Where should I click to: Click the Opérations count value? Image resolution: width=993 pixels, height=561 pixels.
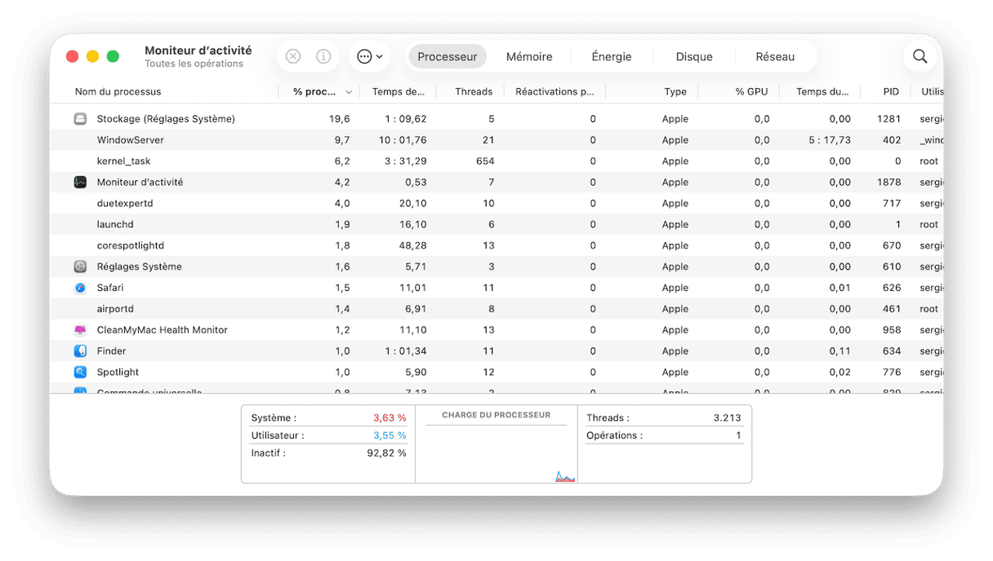point(739,435)
